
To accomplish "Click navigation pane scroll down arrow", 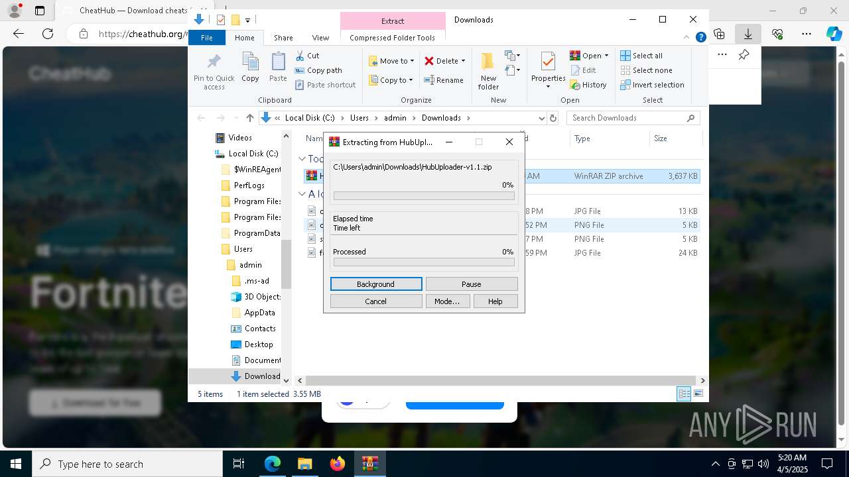I will click(287, 380).
